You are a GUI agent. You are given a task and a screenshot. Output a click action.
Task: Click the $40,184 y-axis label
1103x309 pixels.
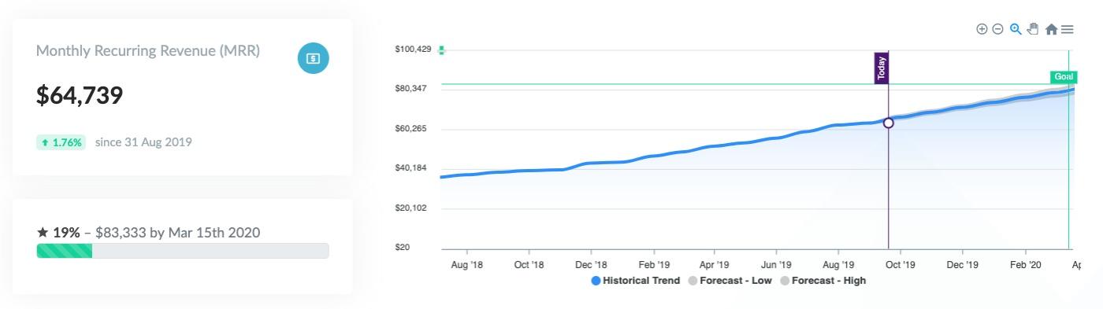[410, 168]
